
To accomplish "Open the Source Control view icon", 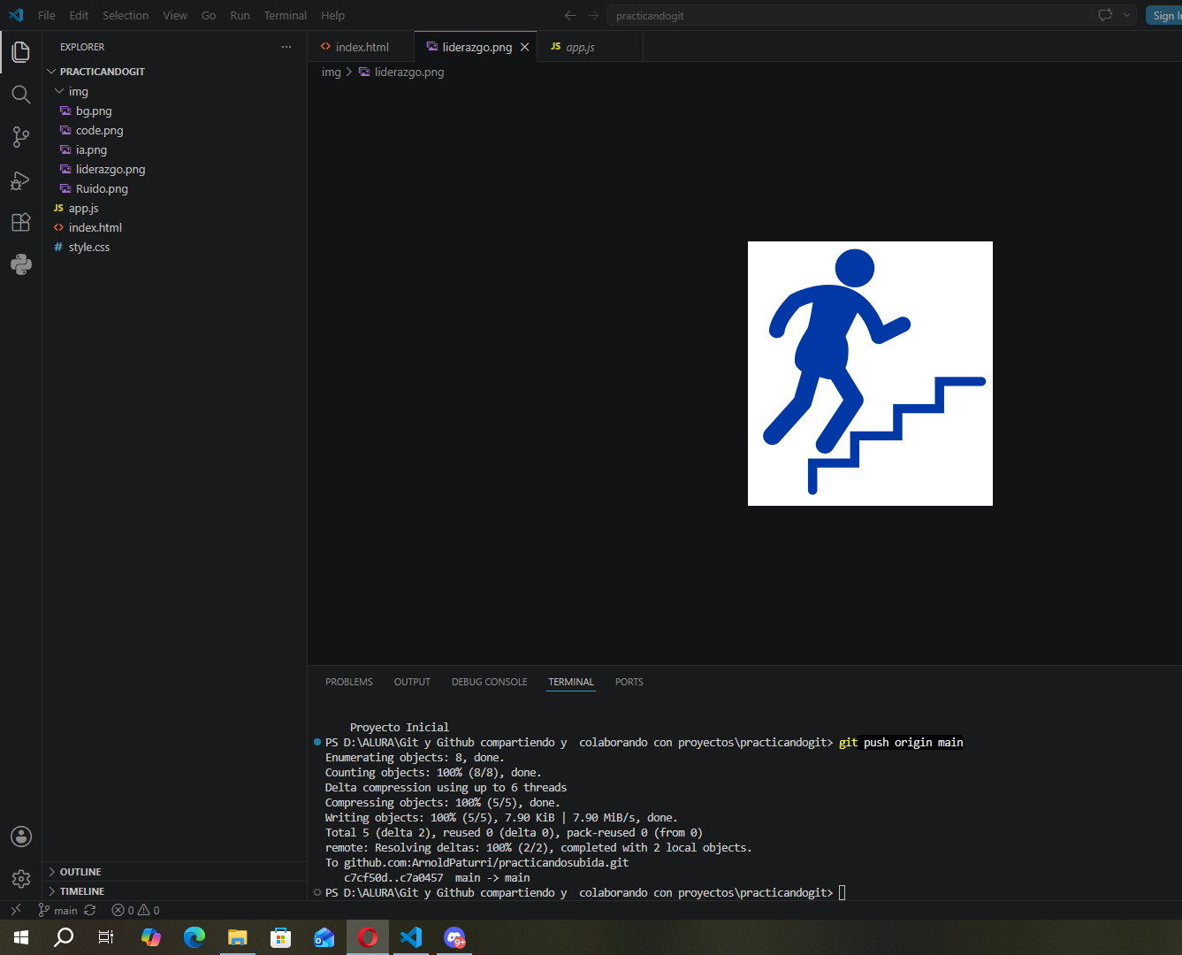I will (20, 137).
